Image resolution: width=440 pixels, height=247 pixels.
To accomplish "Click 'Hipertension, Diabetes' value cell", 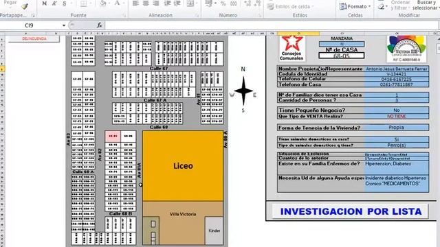I will [396, 167].
